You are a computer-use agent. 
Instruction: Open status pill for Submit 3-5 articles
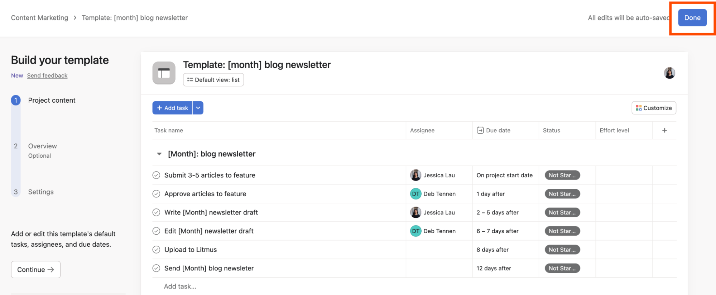point(562,175)
